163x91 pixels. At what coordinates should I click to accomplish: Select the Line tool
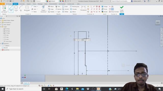11,9
